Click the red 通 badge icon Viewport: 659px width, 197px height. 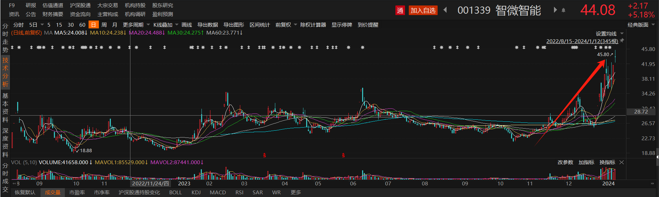point(400,11)
